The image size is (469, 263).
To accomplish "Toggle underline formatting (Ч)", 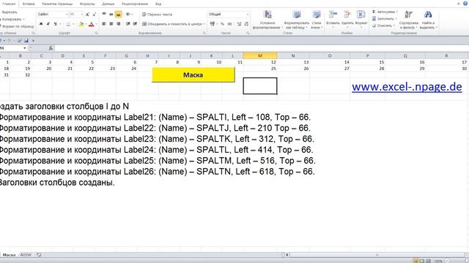I will (56, 24).
